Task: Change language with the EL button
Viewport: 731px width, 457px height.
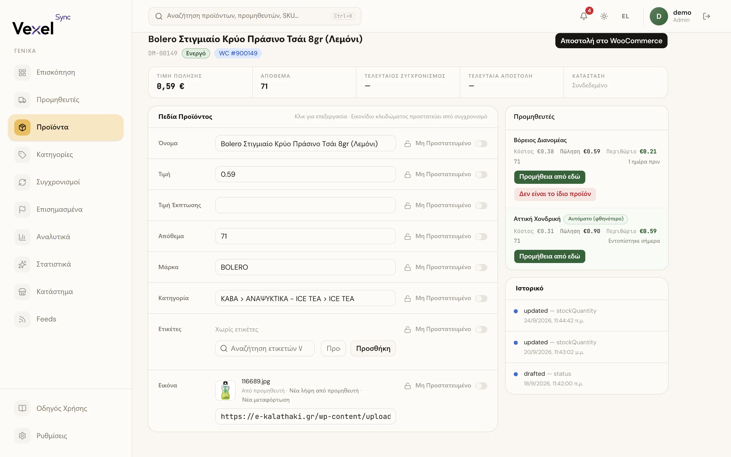Action: (625, 16)
